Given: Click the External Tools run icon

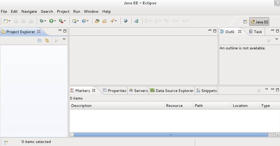Looking at the screenshot, I should pyautogui.click(x=61, y=21).
